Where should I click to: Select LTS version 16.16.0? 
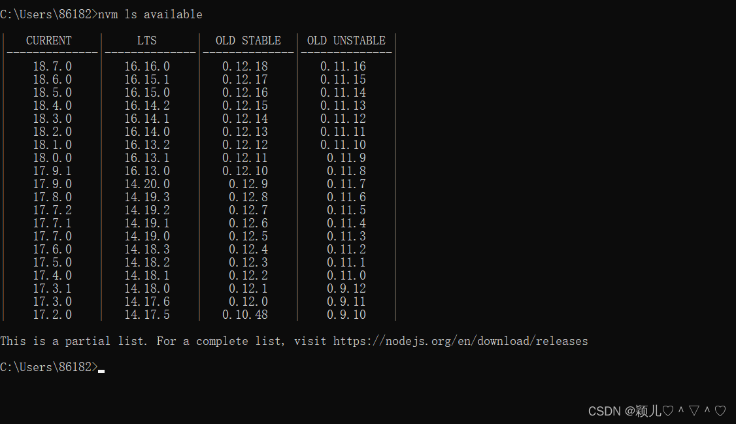(147, 67)
